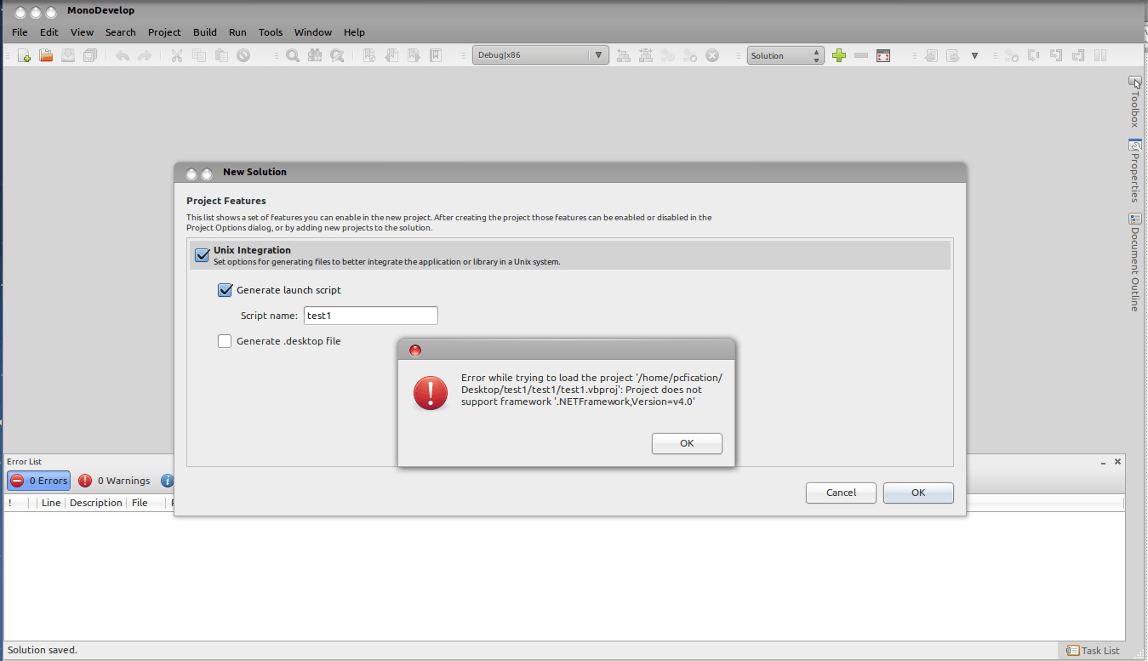
Task: Dismiss the error dialog with OK
Action: tap(687, 443)
